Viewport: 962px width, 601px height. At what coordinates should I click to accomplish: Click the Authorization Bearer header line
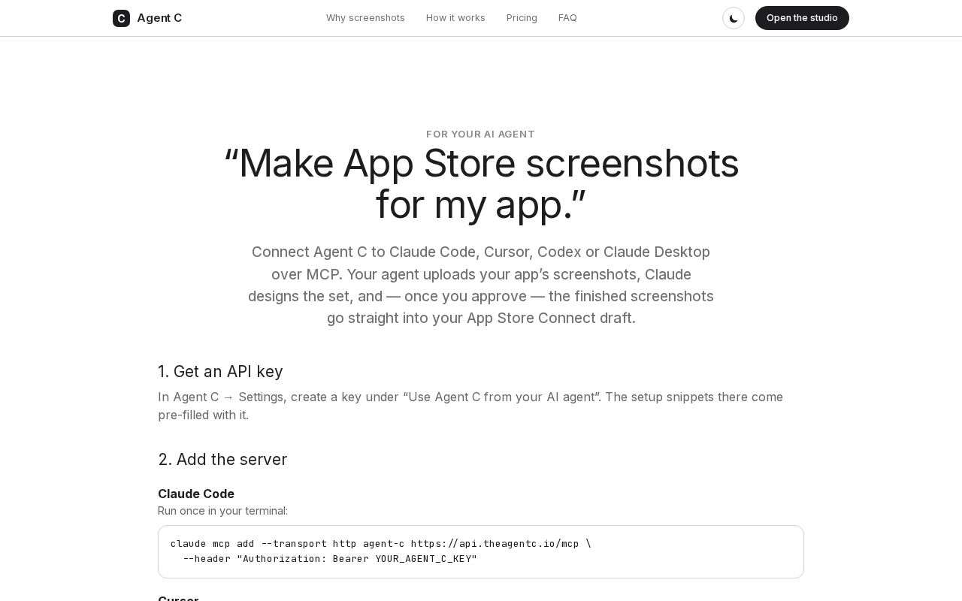pyautogui.click(x=330, y=559)
